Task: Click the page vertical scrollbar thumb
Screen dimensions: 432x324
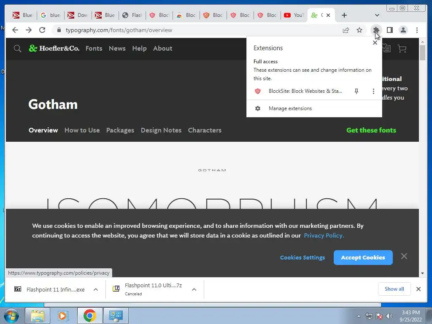Action: pos(422,52)
